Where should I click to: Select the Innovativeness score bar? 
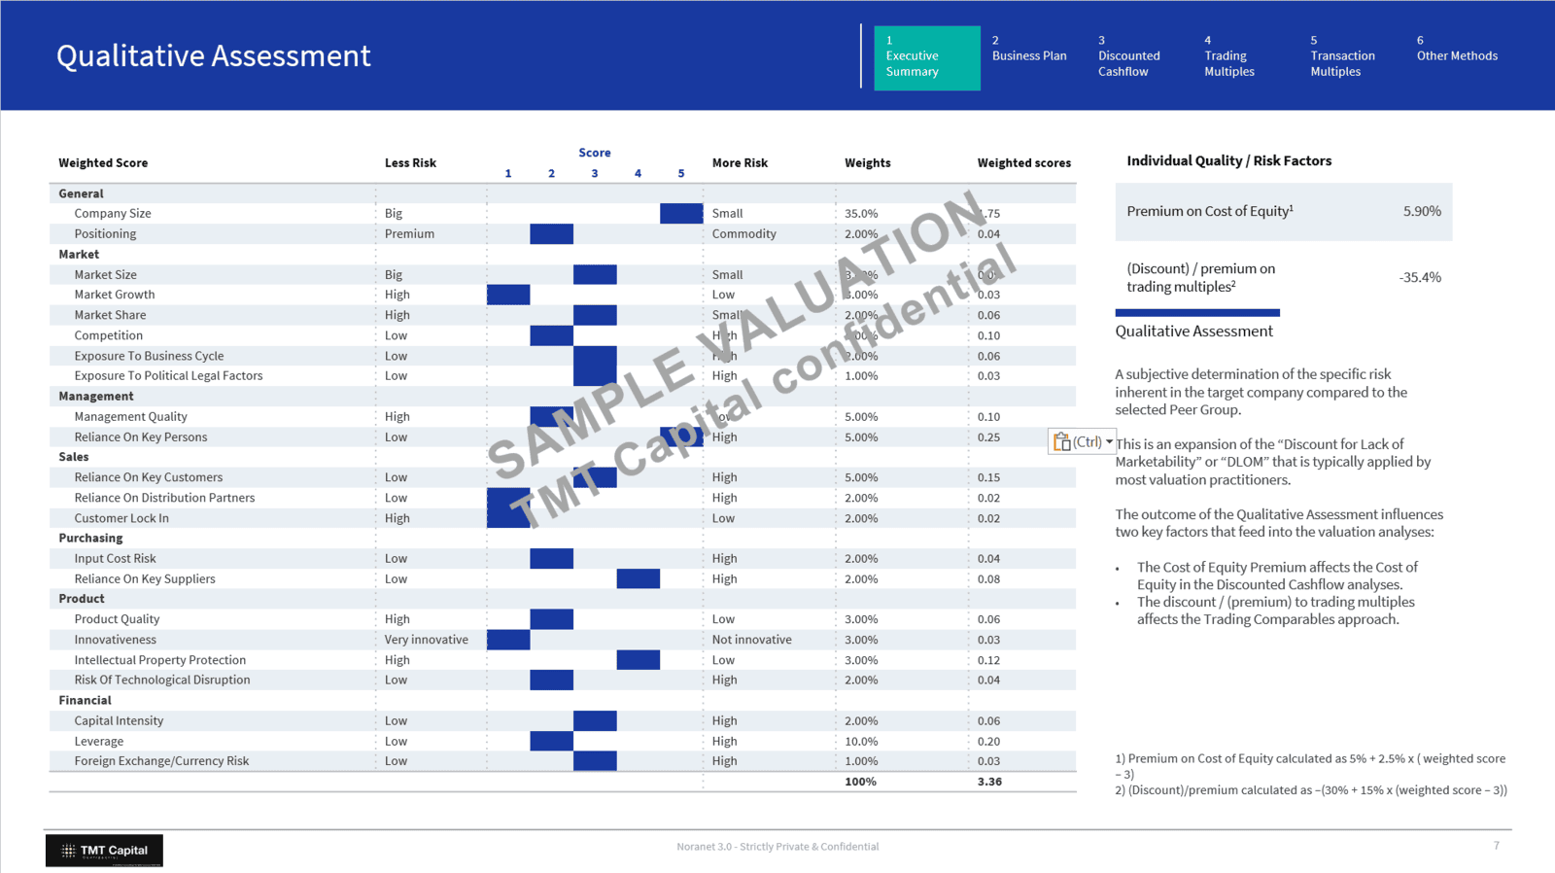tap(508, 640)
